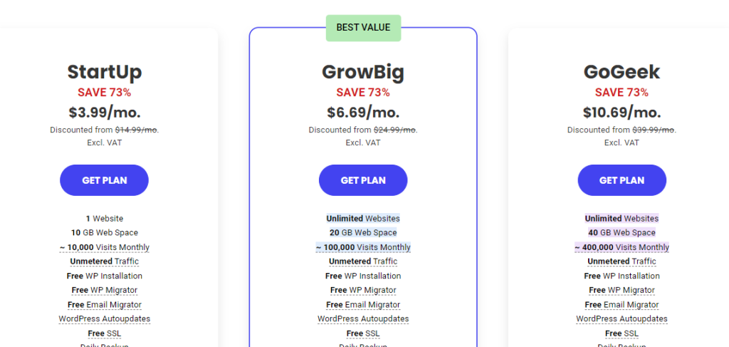Click Unmetered Traffic in GrowBig plan

(x=363, y=261)
